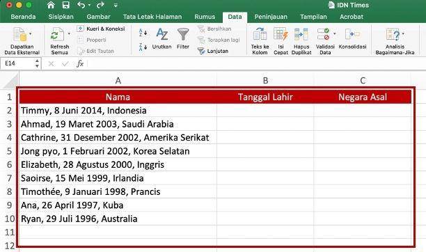The height and width of the screenshot is (252, 426).
Task: Open the Beranda ribbon tab
Action: 23,17
